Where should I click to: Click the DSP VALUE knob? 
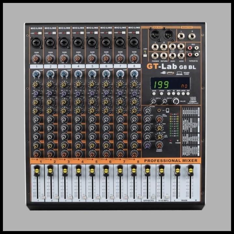click(176, 101)
